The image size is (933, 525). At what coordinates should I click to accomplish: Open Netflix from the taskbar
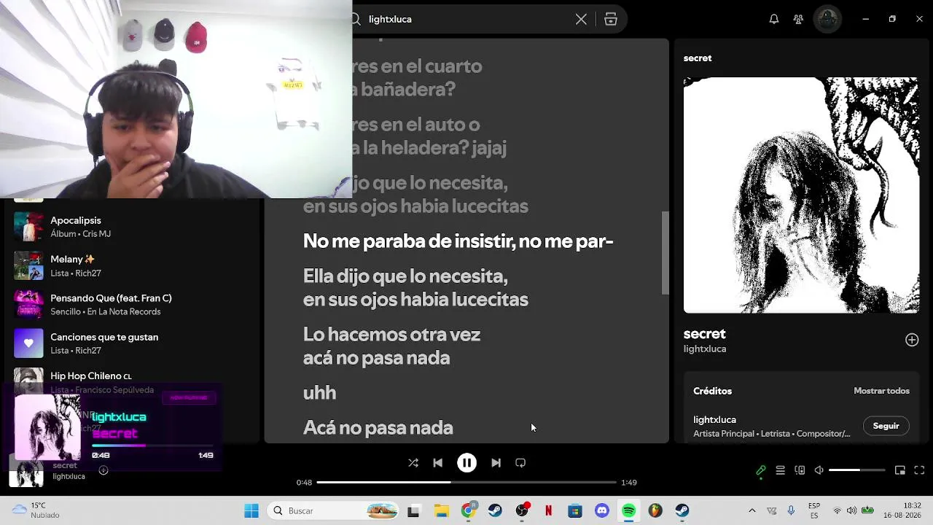548,510
